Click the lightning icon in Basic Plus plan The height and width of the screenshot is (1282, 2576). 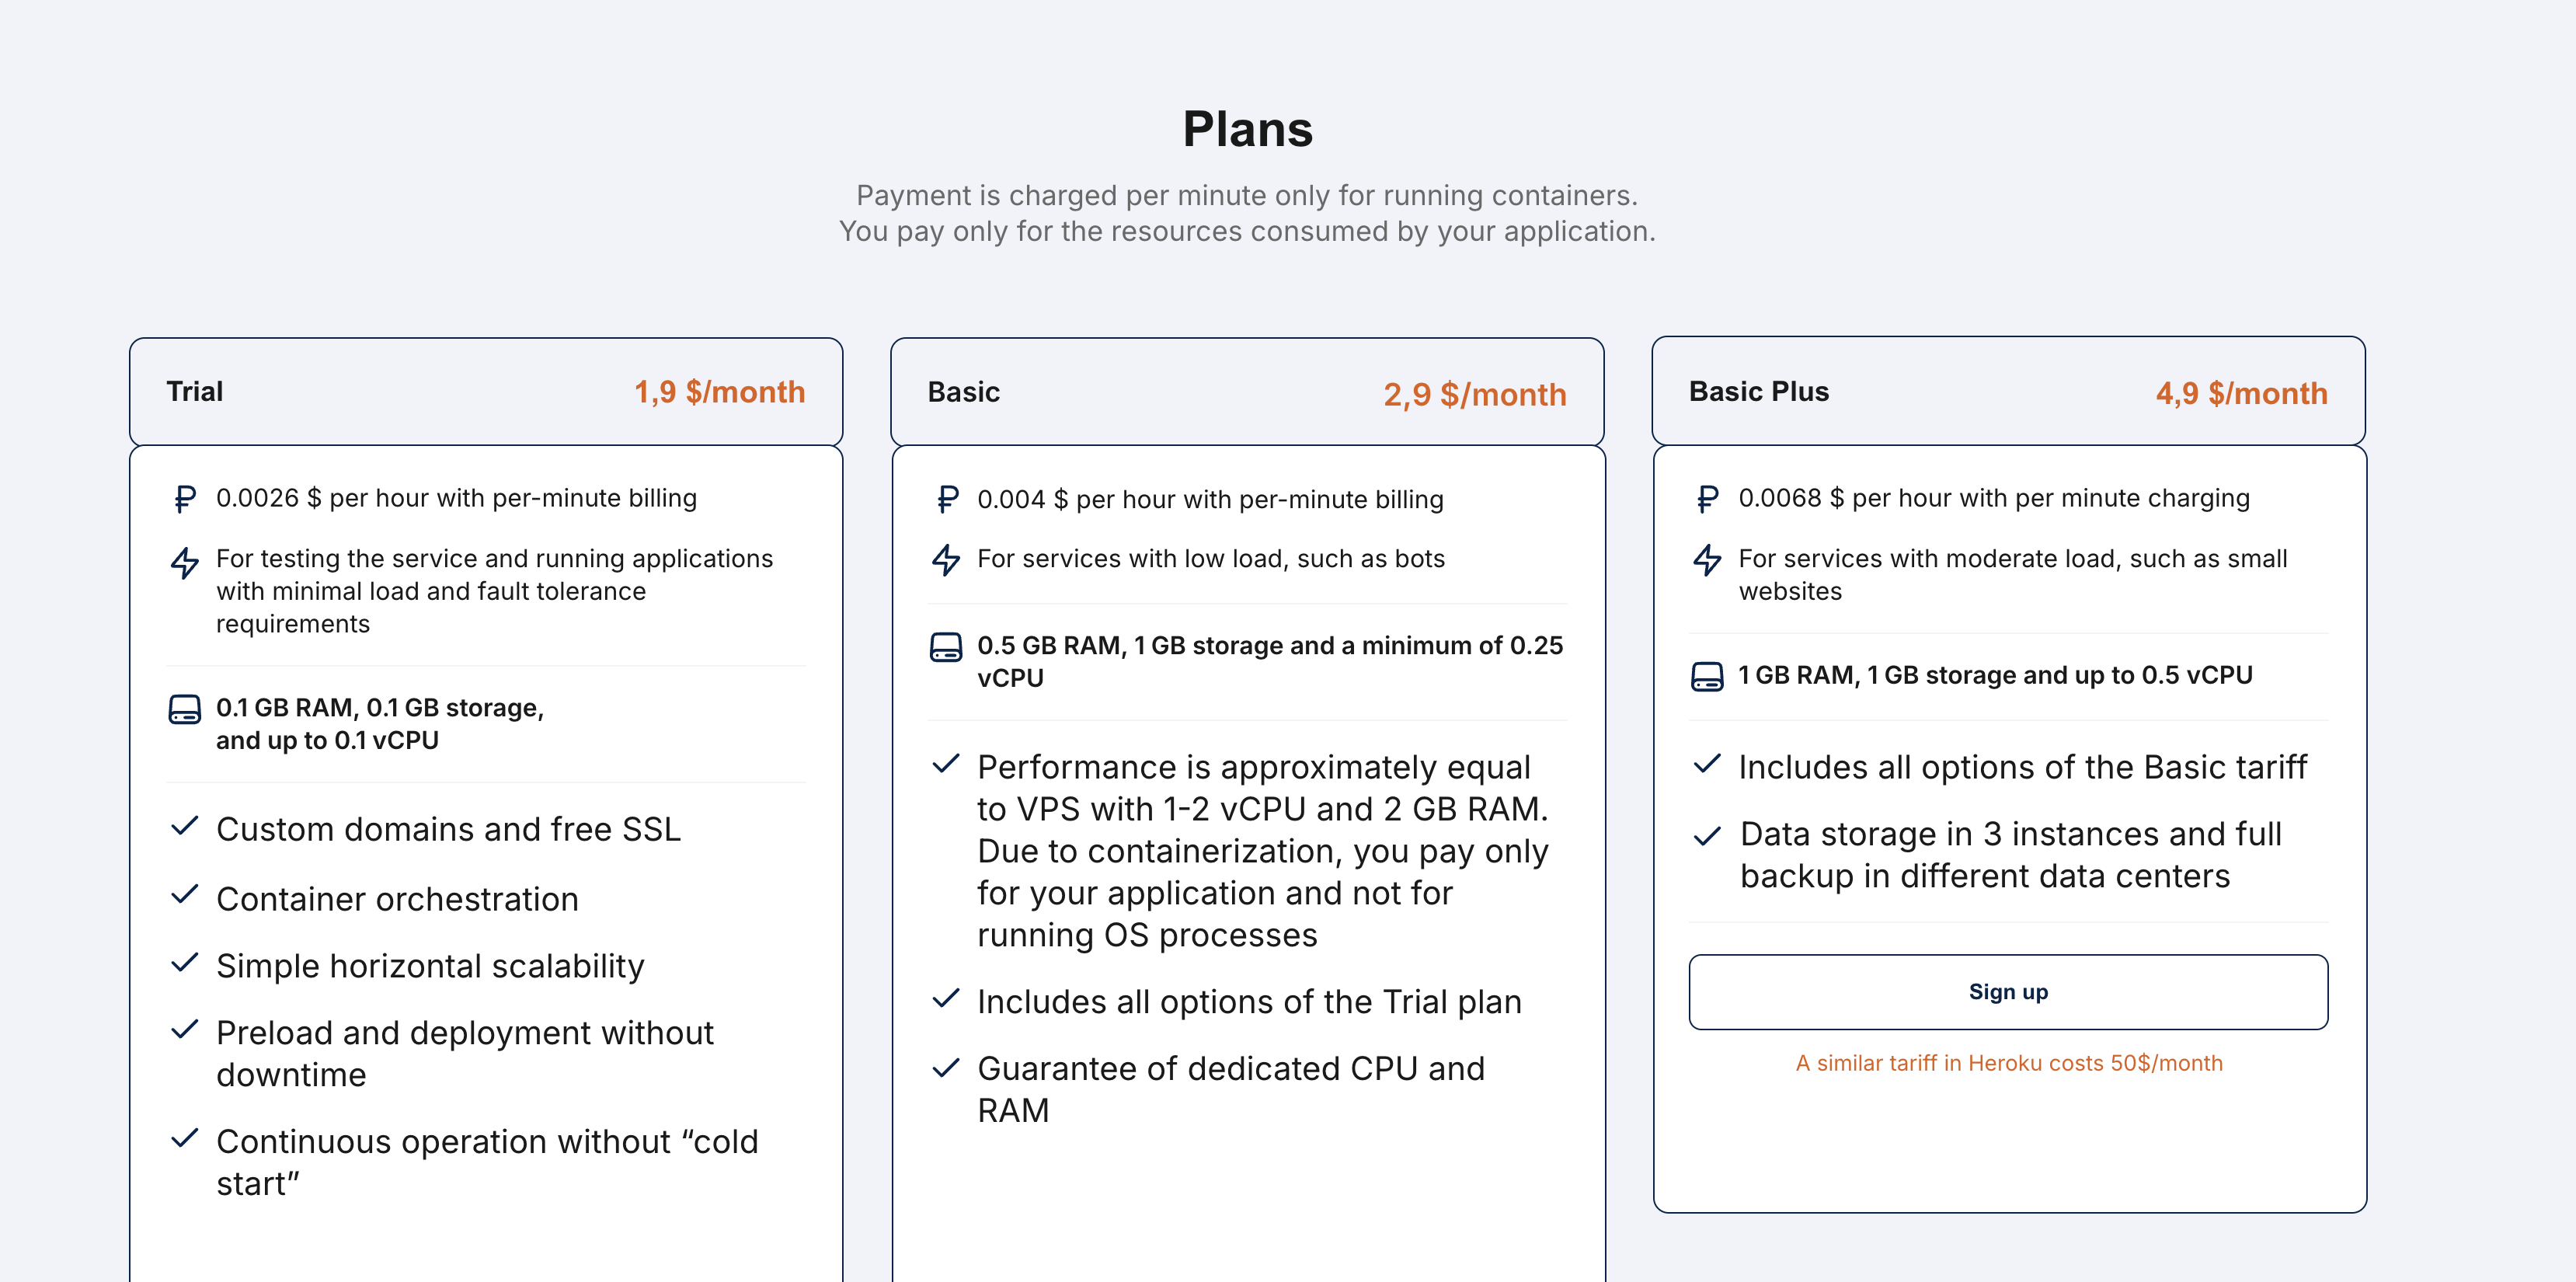tap(1708, 559)
